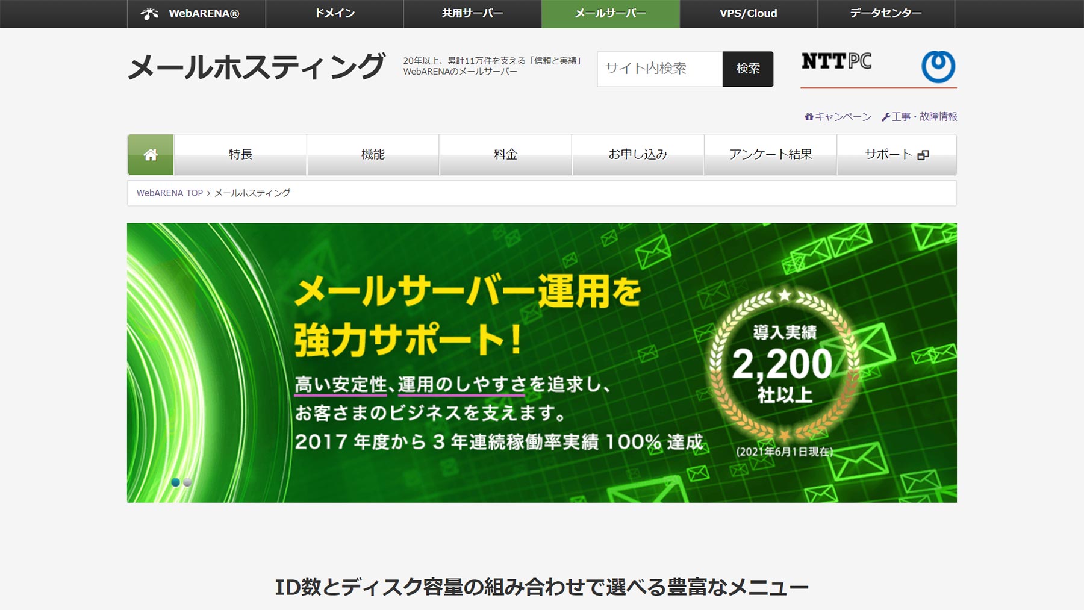Viewport: 1084px width, 610px height.
Task: Open the VPS/Cloud menu item
Action: click(749, 12)
